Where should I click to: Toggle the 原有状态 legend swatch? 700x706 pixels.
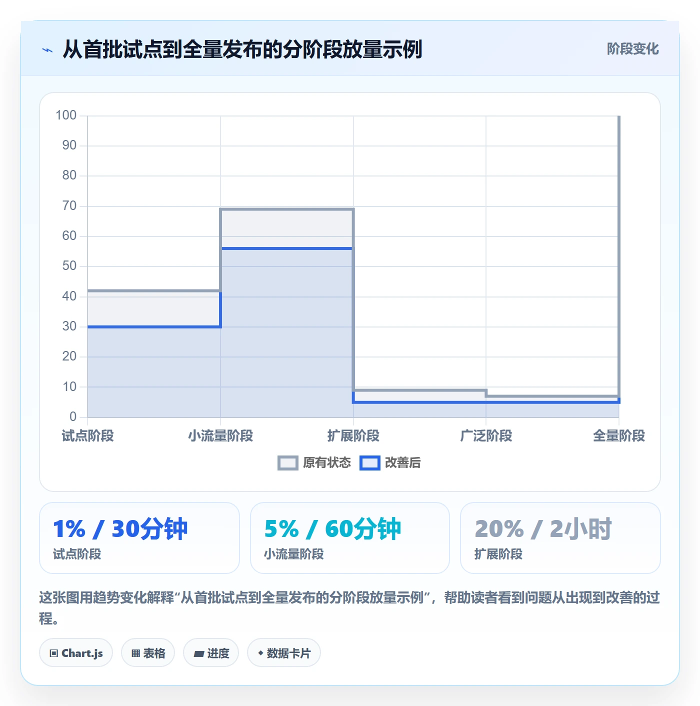point(288,463)
